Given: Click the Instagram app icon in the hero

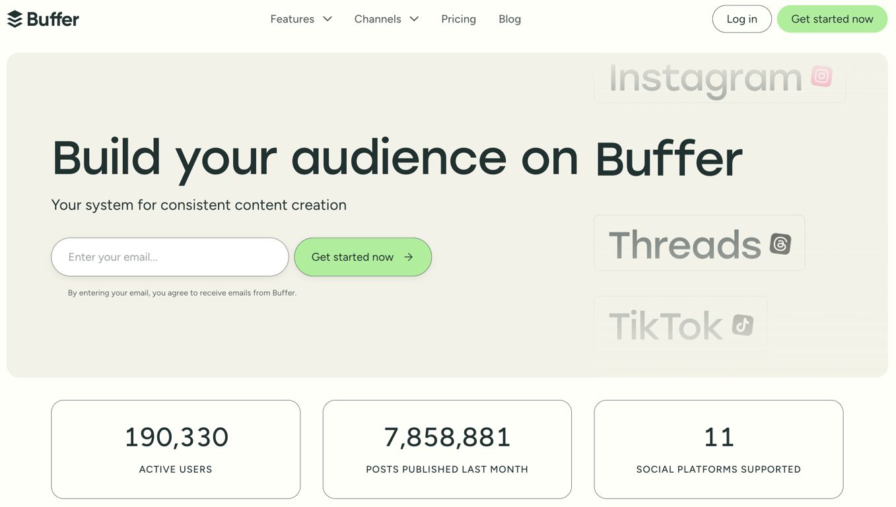Looking at the screenshot, I should click(x=821, y=76).
